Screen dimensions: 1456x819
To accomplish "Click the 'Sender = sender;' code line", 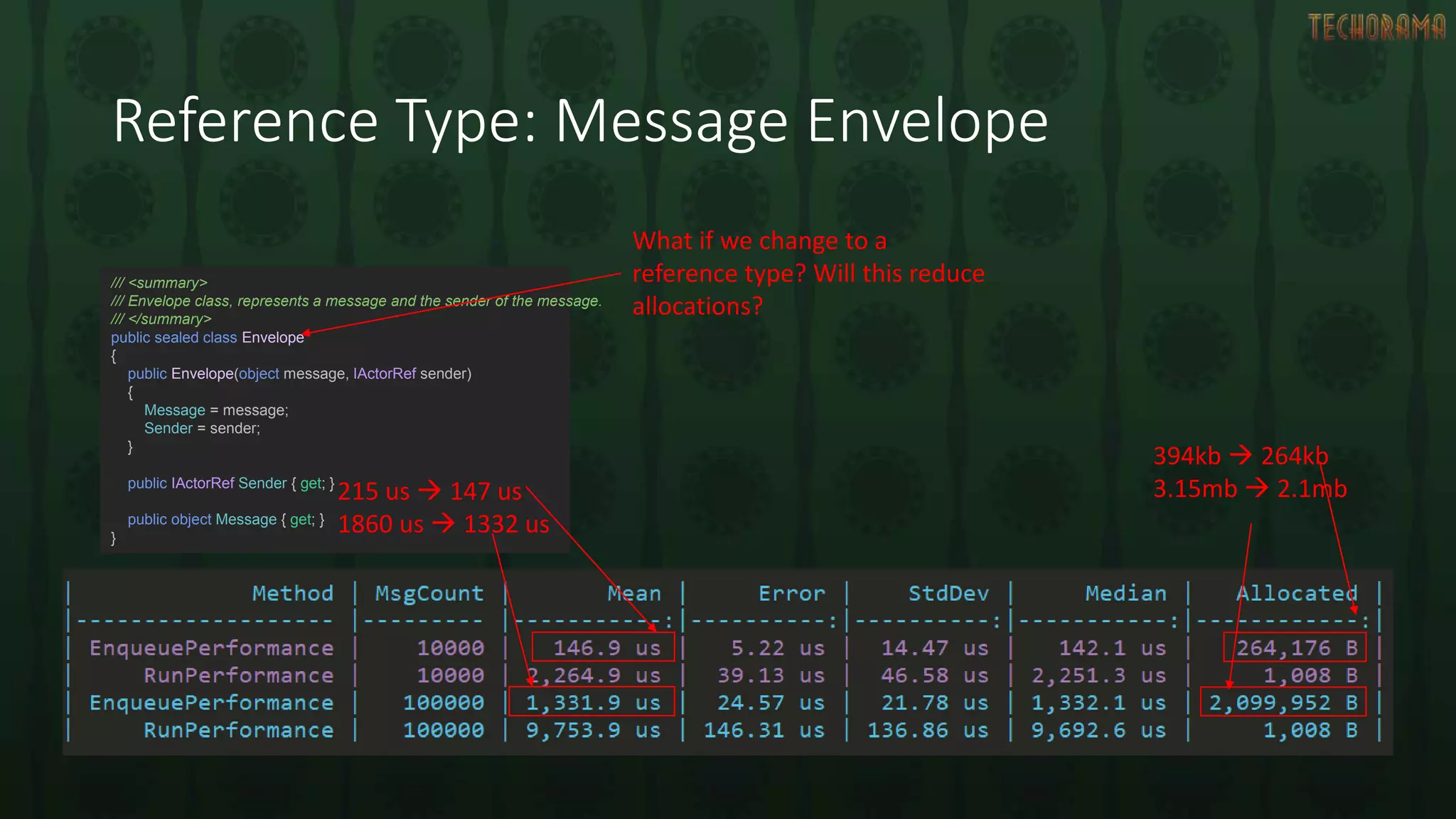I will coord(202,429).
